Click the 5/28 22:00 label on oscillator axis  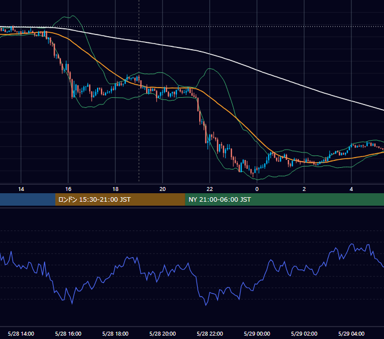(210, 333)
